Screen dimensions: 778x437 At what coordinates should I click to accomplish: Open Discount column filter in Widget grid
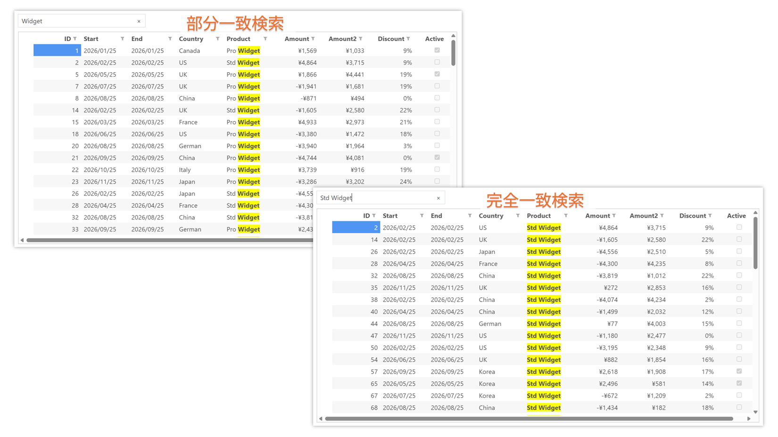pos(408,39)
